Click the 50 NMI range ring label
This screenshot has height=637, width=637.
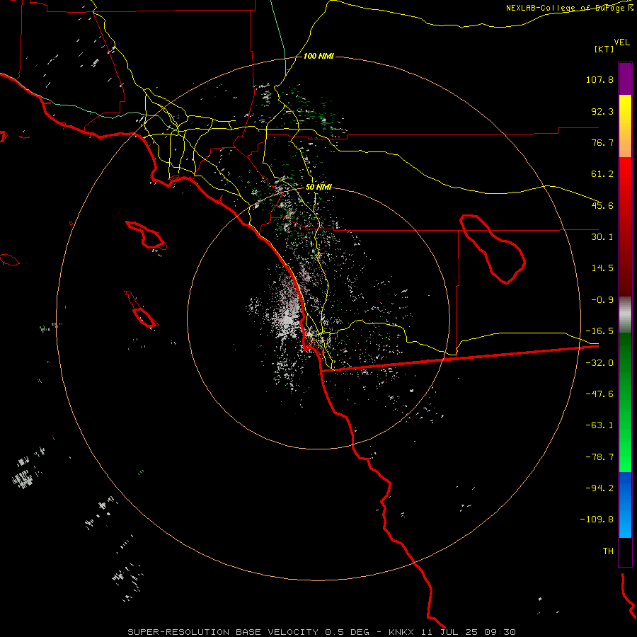[318, 188]
